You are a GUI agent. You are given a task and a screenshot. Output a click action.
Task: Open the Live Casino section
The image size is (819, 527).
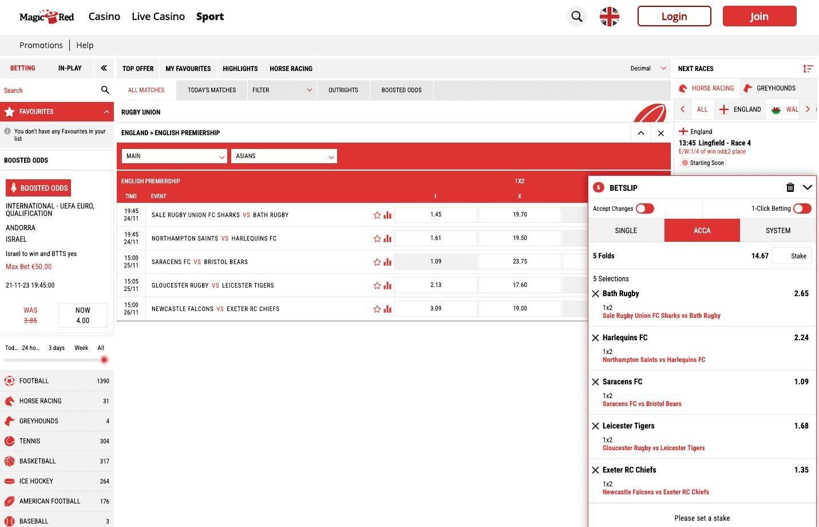pos(158,17)
